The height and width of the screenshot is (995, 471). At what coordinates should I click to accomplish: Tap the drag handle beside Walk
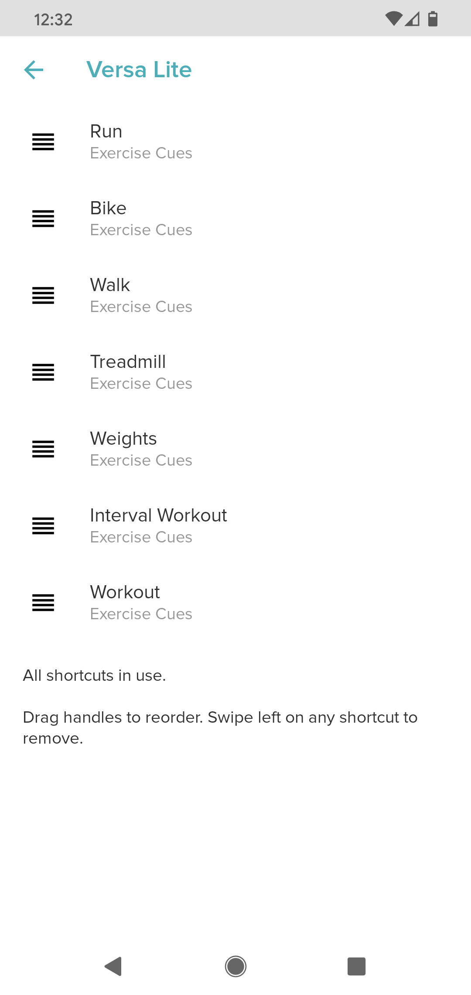43,295
